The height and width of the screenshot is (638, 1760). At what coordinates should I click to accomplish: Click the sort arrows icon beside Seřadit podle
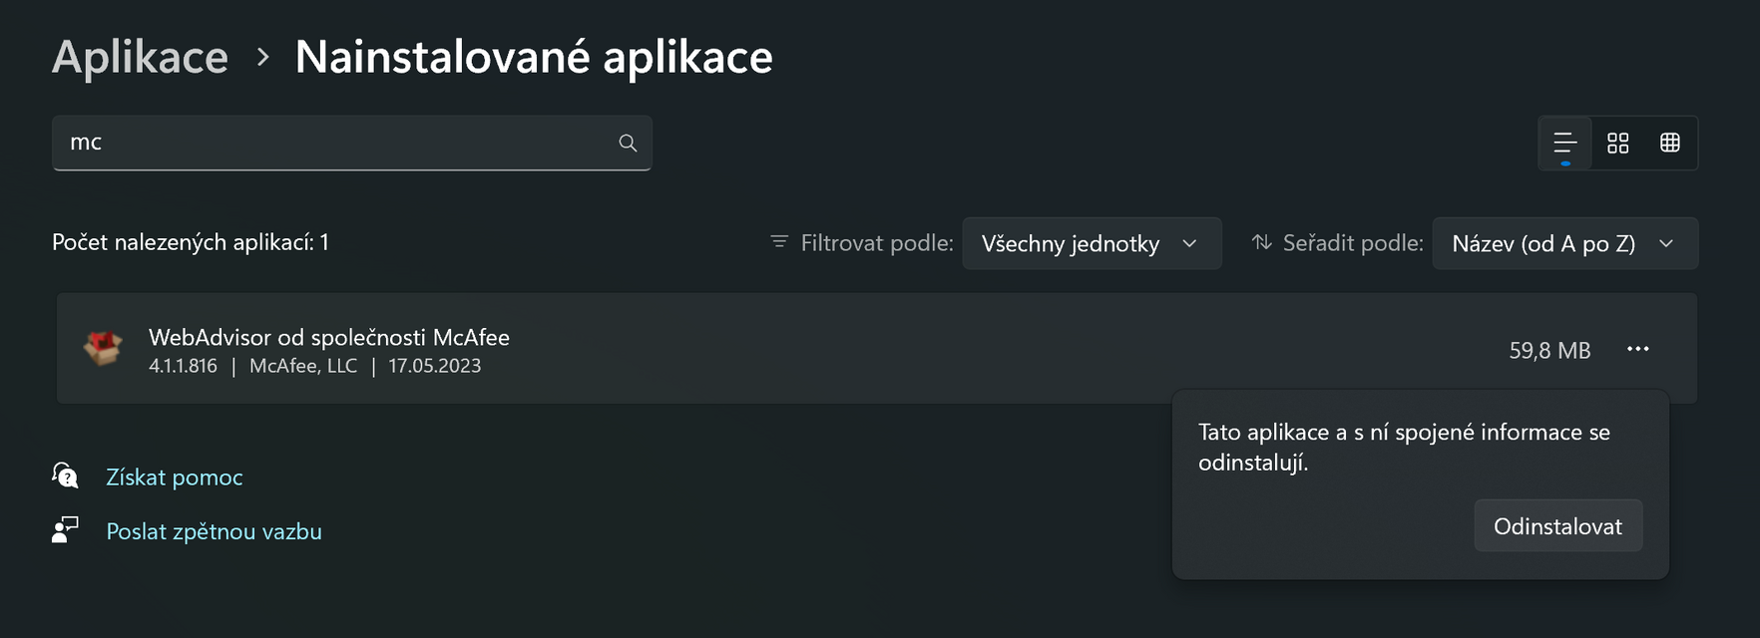(x=1262, y=242)
